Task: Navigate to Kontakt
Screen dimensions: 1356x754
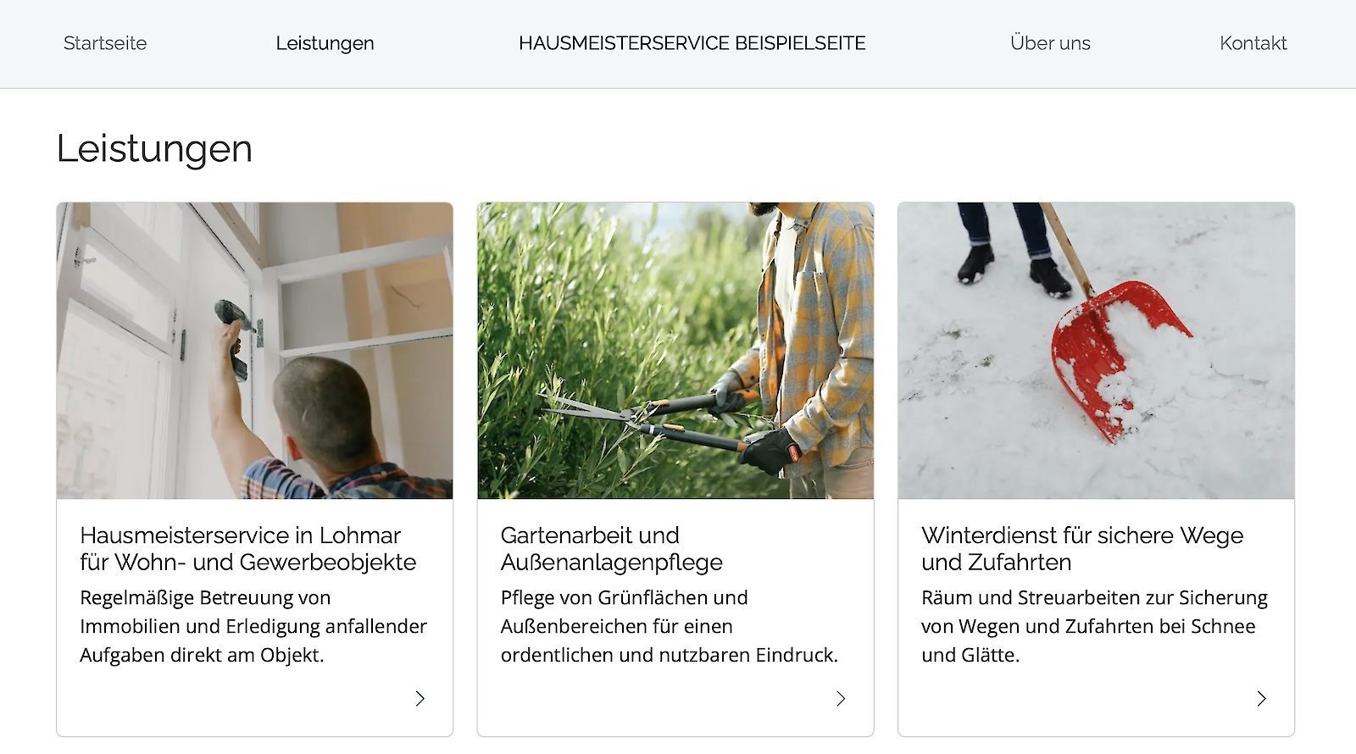Action: pyautogui.click(x=1253, y=43)
